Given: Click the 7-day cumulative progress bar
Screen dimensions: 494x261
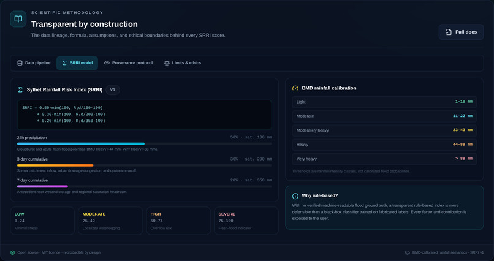Looking at the screenshot, I should click(144, 186).
